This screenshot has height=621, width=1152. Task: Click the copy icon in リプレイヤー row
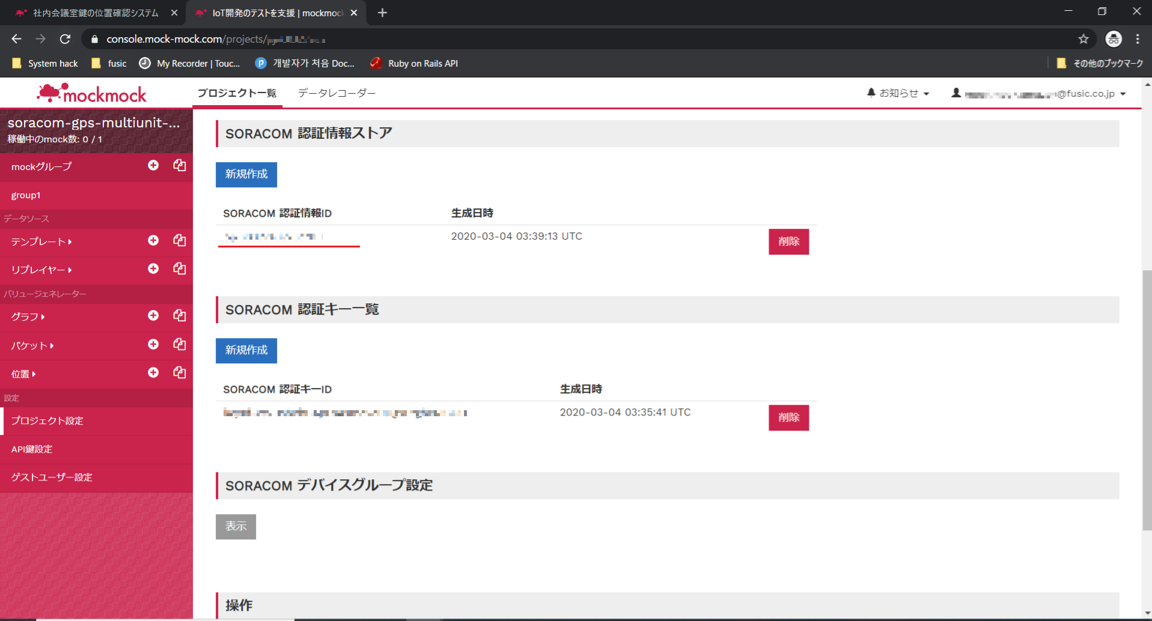point(179,268)
